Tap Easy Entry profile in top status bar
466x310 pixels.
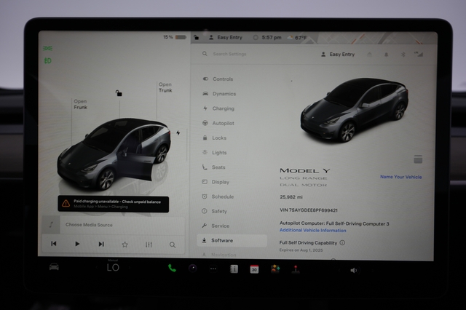pos(226,37)
